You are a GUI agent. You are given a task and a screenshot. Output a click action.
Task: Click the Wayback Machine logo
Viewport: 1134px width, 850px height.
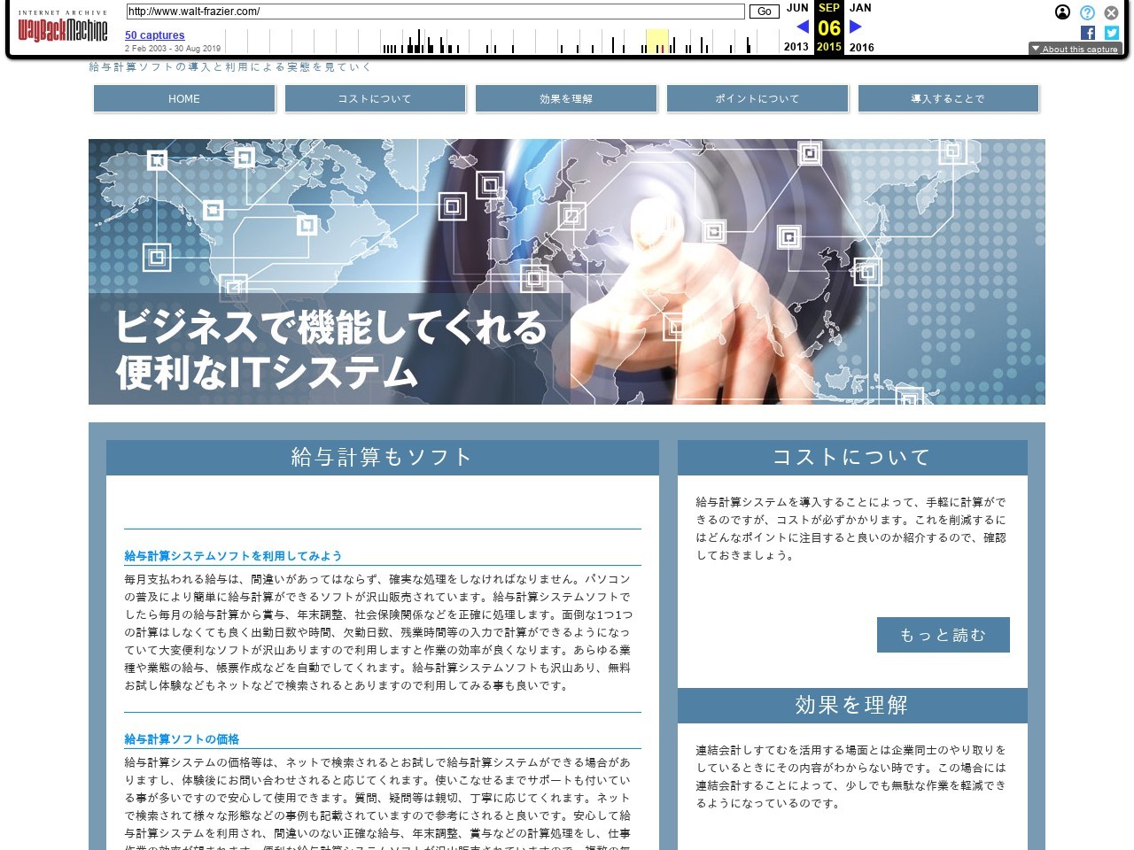tap(62, 28)
